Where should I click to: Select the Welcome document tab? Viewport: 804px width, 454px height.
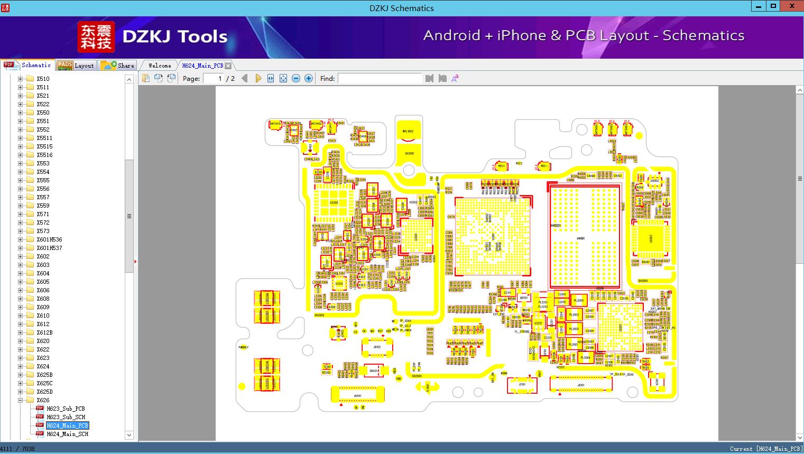coord(160,66)
